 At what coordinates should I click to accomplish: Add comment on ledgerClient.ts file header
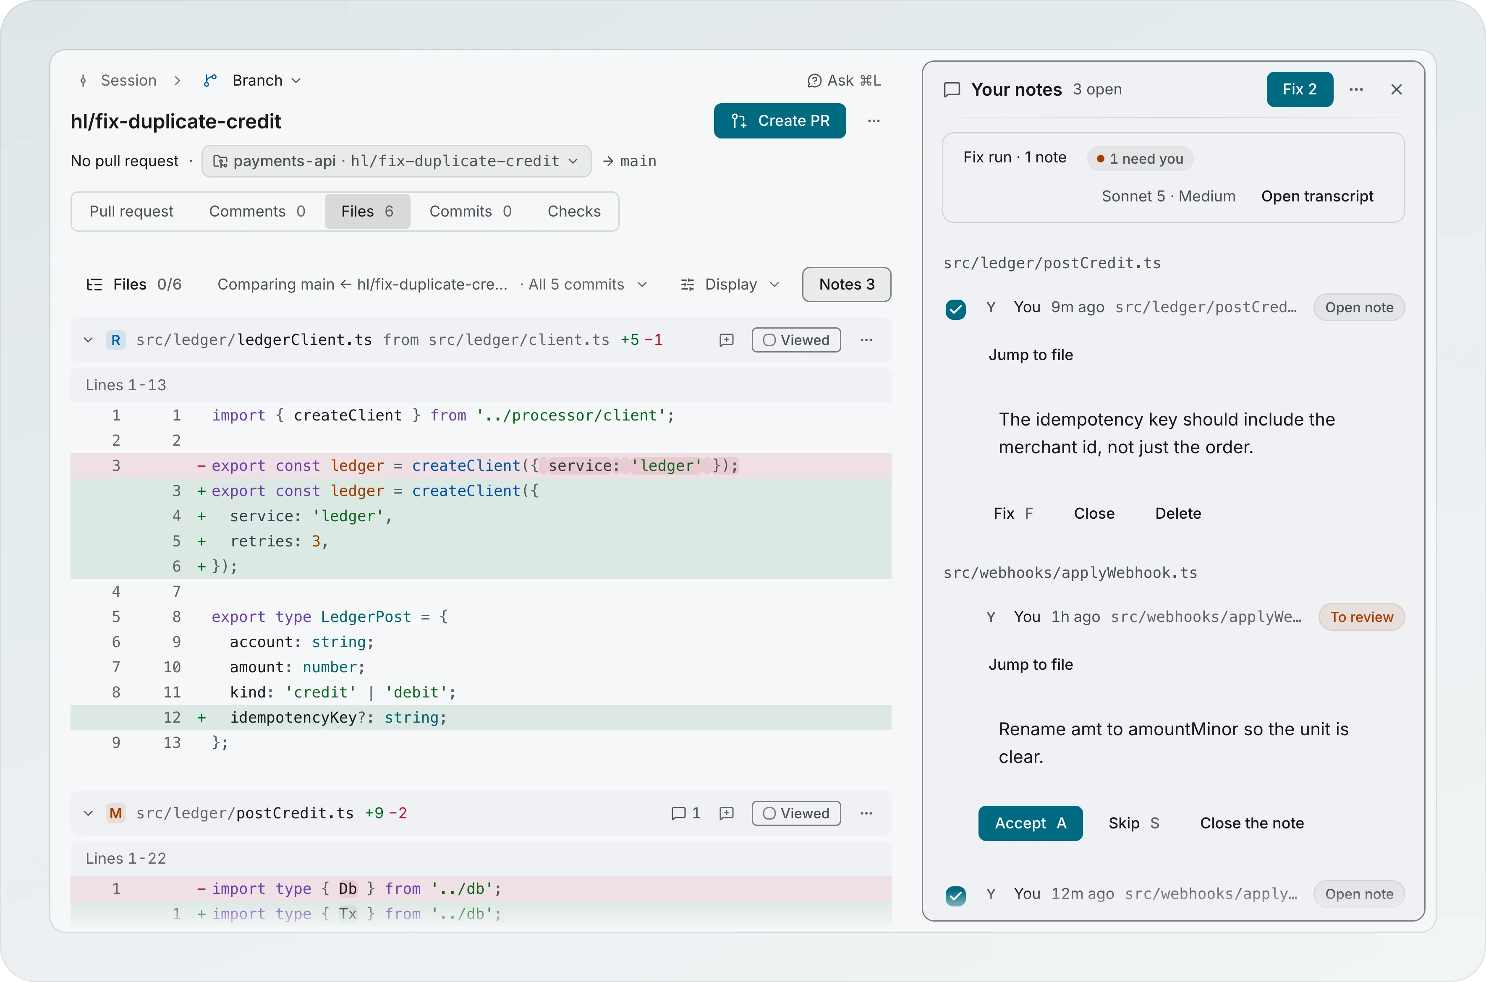(x=726, y=340)
